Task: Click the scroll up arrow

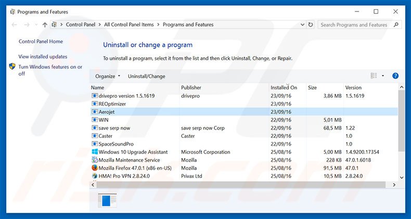Action: click(402, 87)
